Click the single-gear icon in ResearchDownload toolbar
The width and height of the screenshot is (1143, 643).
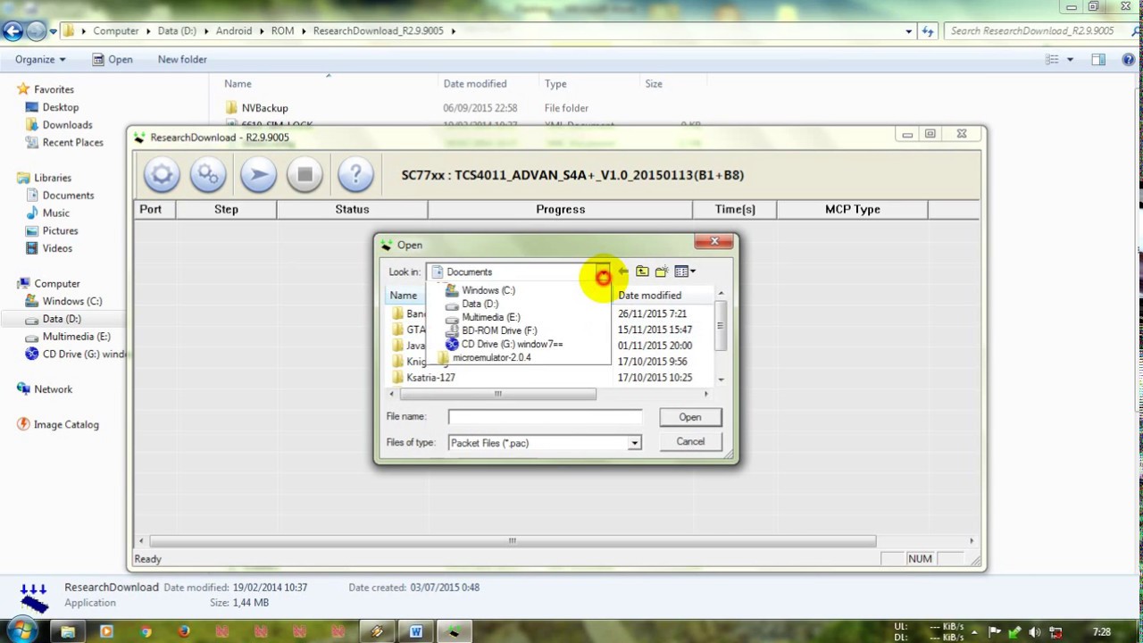(162, 175)
